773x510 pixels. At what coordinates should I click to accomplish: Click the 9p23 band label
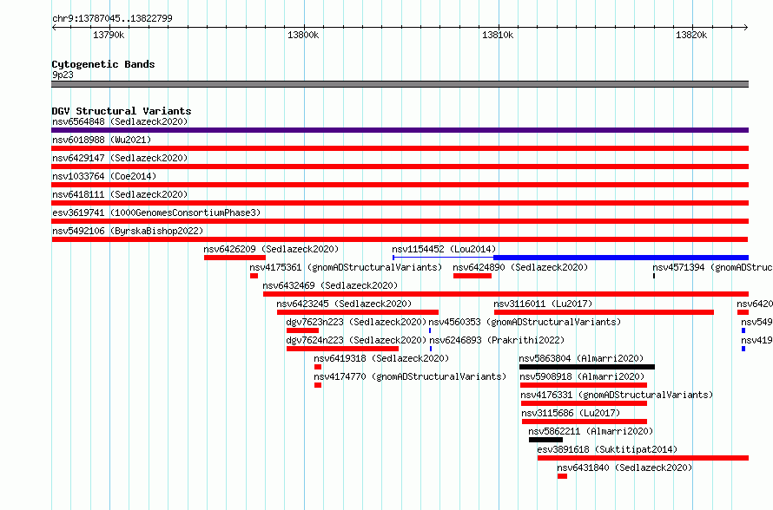click(x=63, y=75)
